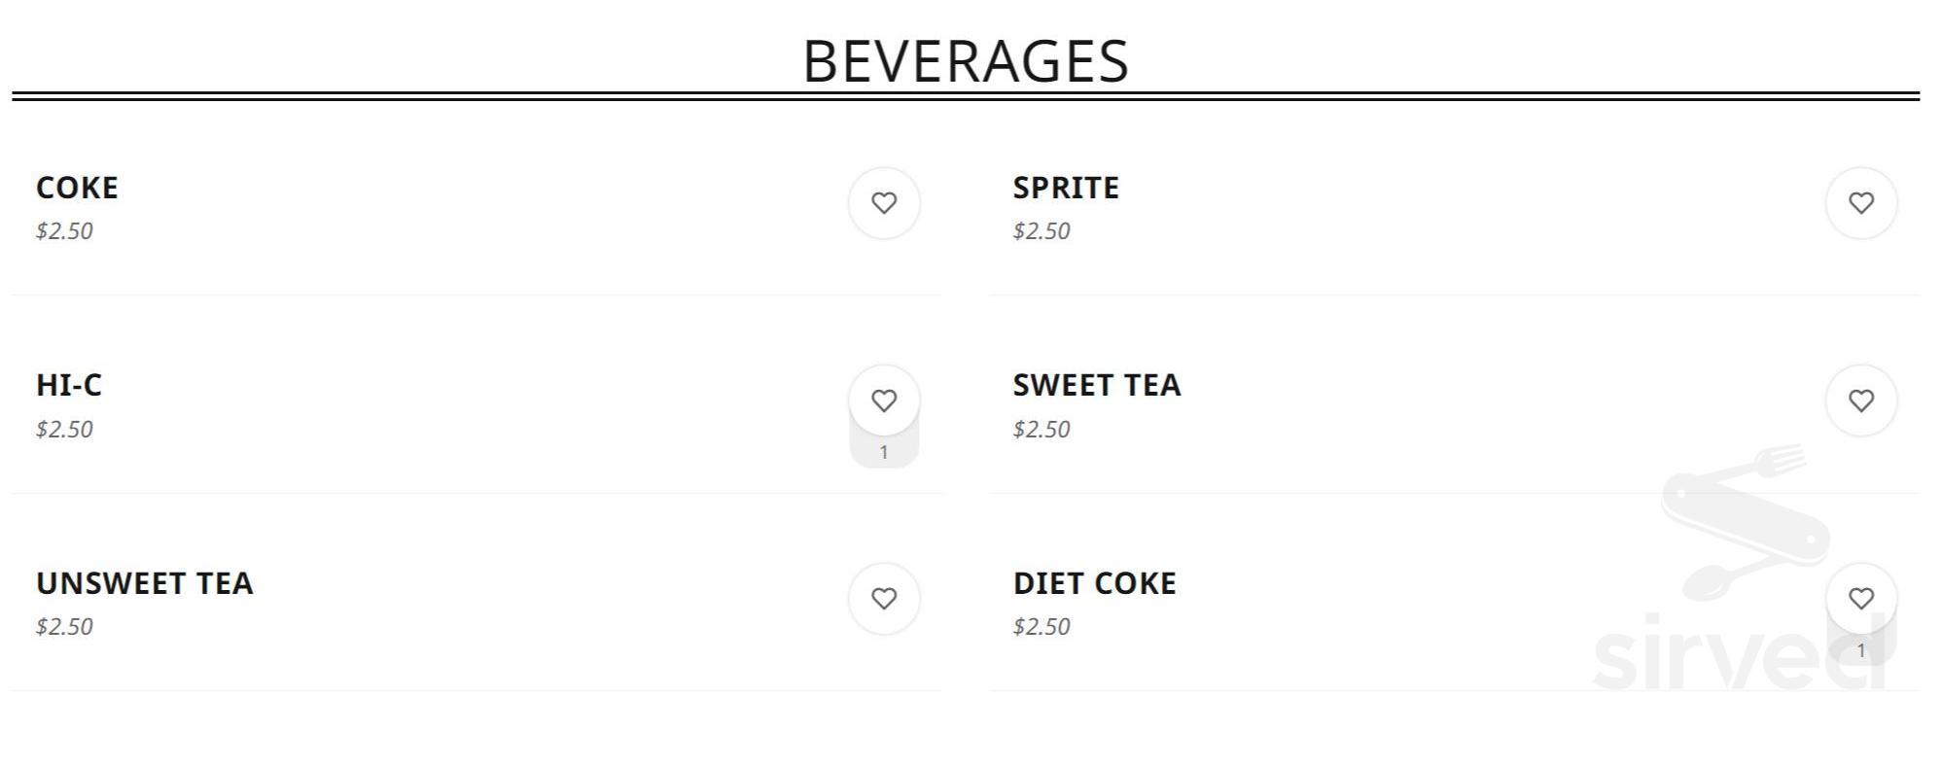
Task: Favorite Unsweet Tea with its heart icon
Action: (x=883, y=599)
